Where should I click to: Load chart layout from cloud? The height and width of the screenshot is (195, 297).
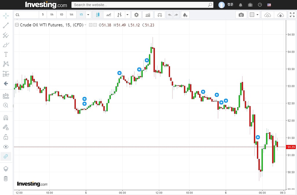(x=267, y=15)
